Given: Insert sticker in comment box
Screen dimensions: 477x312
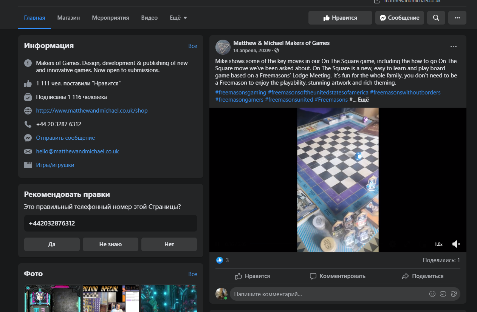Looking at the screenshot, I should [454, 294].
